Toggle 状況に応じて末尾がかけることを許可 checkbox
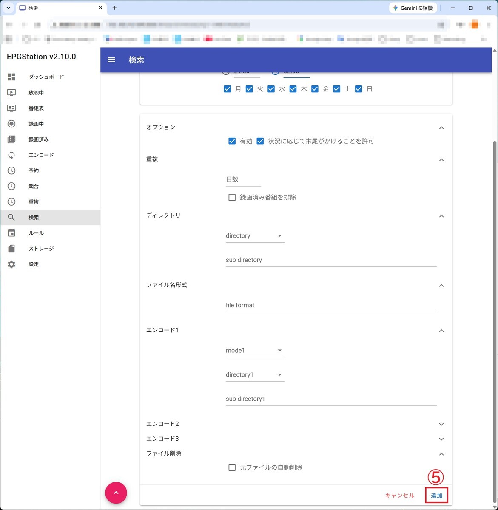 click(x=260, y=141)
